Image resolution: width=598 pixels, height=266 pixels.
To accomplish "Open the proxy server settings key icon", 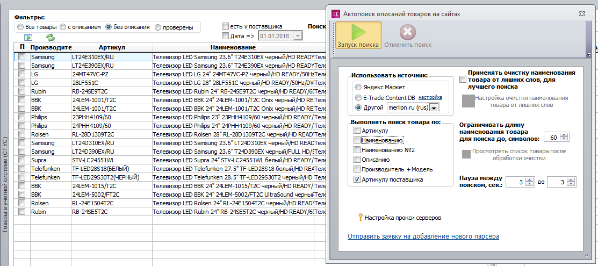I will click(359, 218).
